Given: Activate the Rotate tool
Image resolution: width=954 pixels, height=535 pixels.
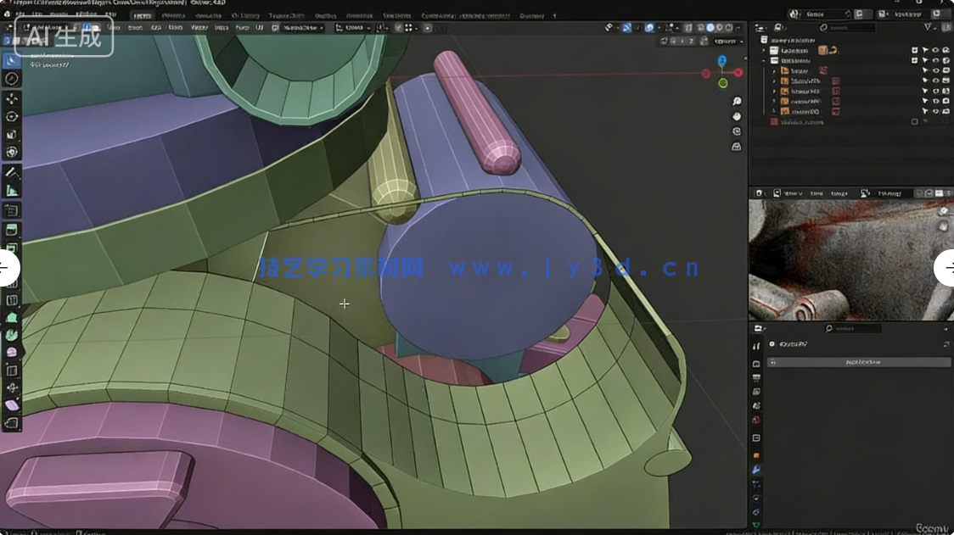Looking at the screenshot, I should click(x=12, y=115).
